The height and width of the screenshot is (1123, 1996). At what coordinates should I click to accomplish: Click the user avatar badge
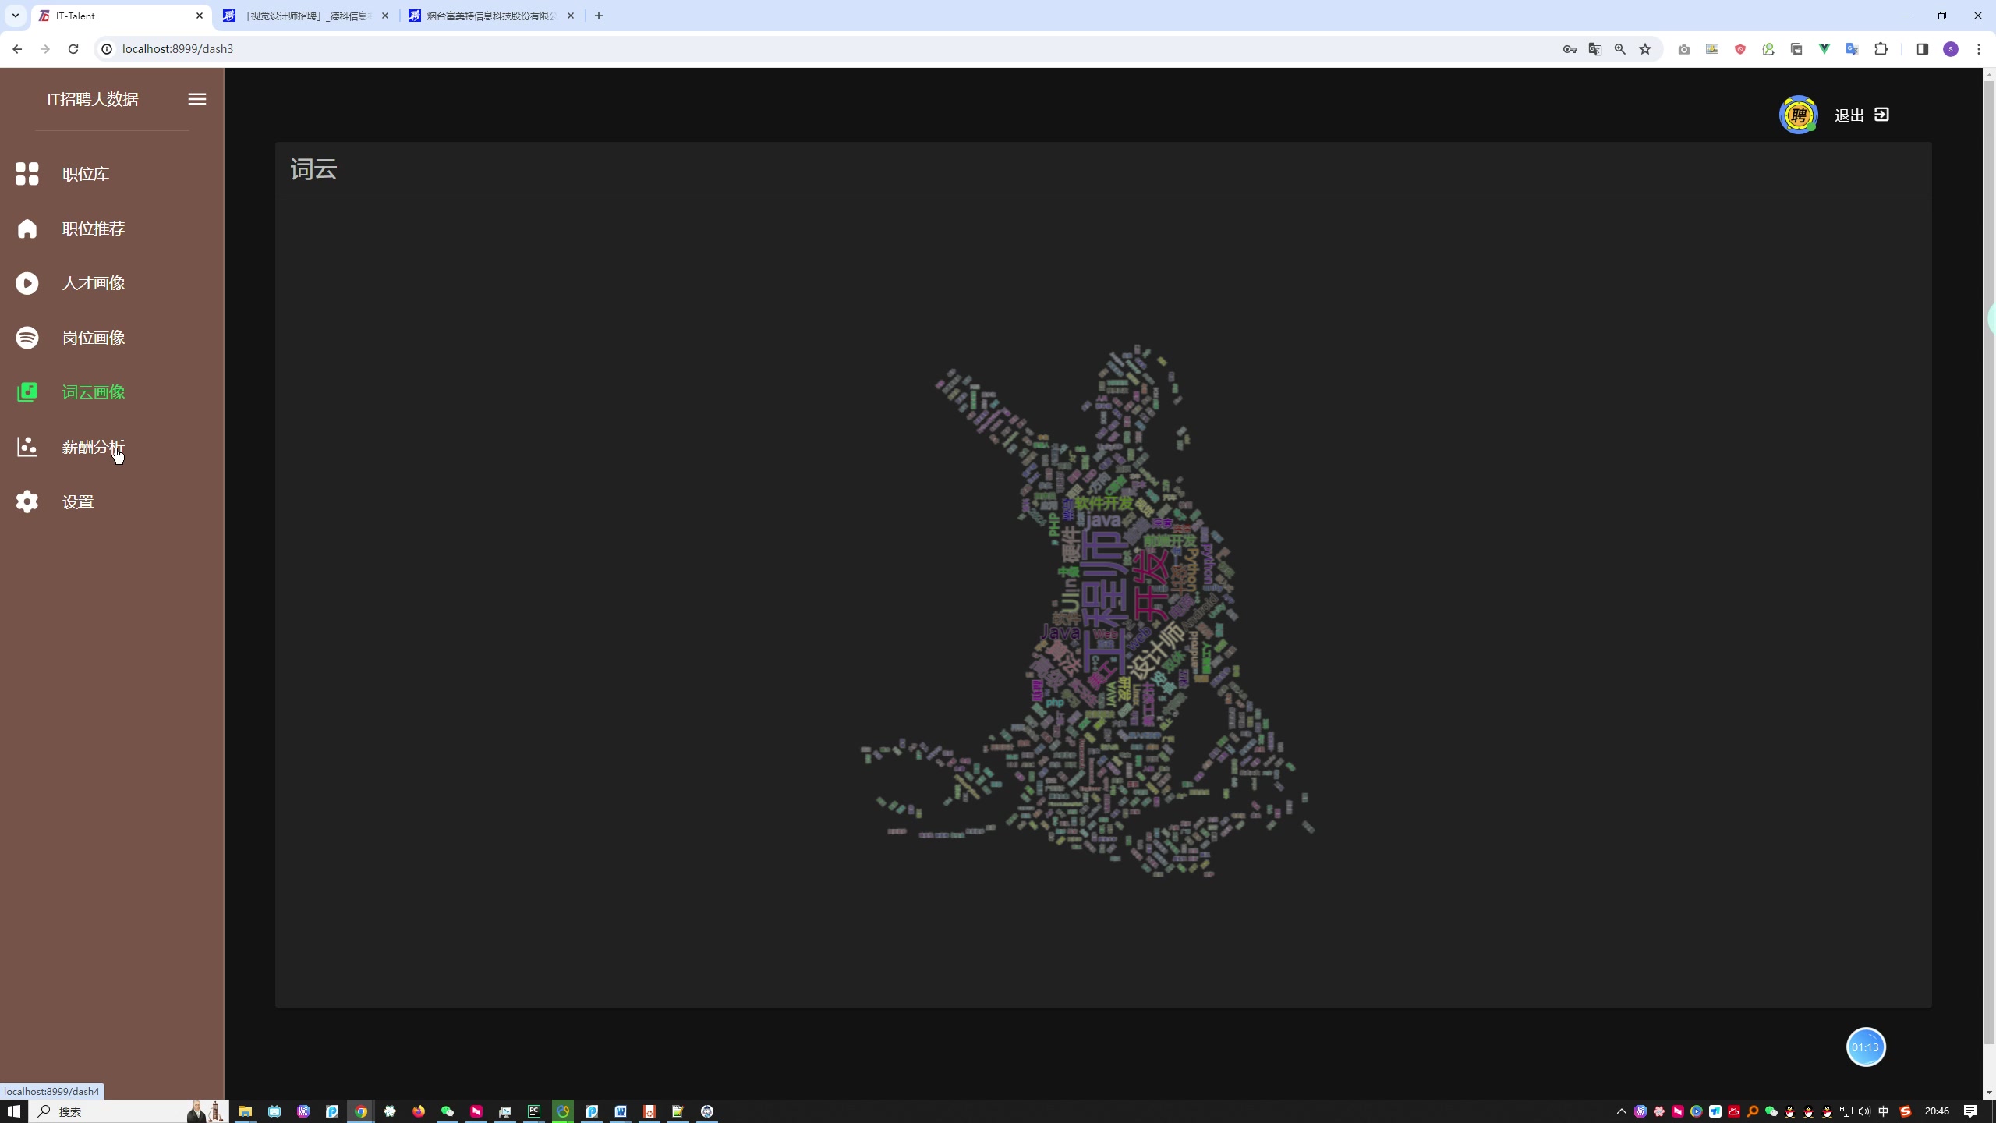(1798, 115)
